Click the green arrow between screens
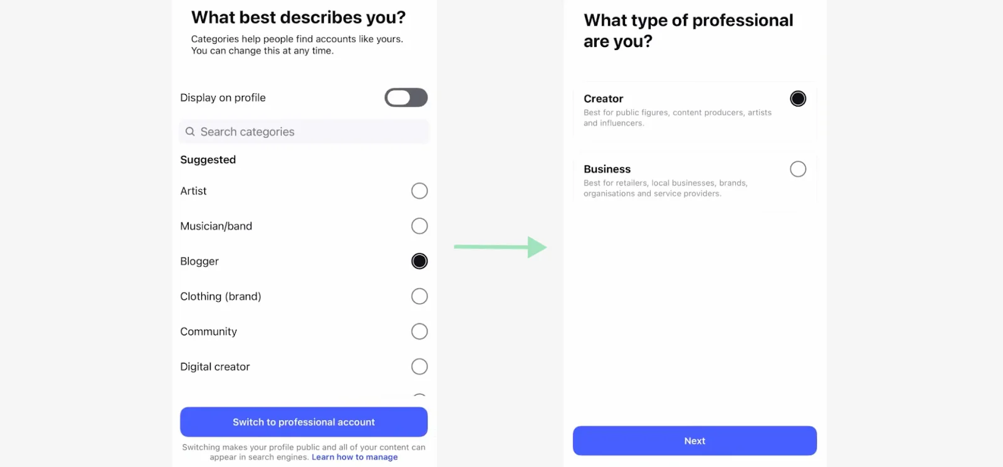The width and height of the screenshot is (1003, 467). (x=498, y=248)
